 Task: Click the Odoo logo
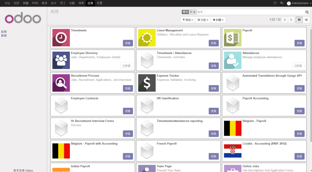click(x=23, y=18)
